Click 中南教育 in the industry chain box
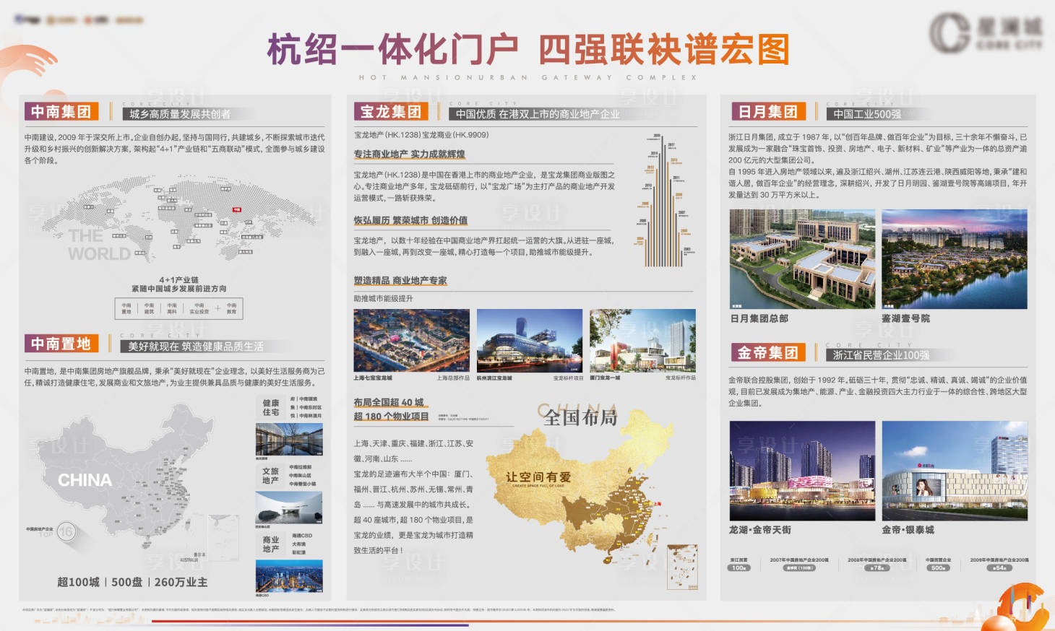This screenshot has height=631, width=1055. coord(231,308)
